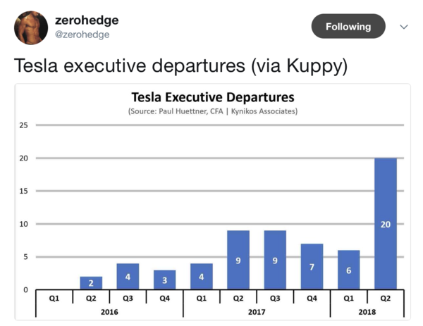Click the 2018 year axis label
This screenshot has width=423, height=326.
(x=367, y=311)
